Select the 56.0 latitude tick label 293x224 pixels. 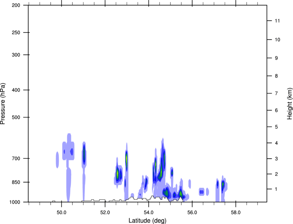[x=192, y=213]
